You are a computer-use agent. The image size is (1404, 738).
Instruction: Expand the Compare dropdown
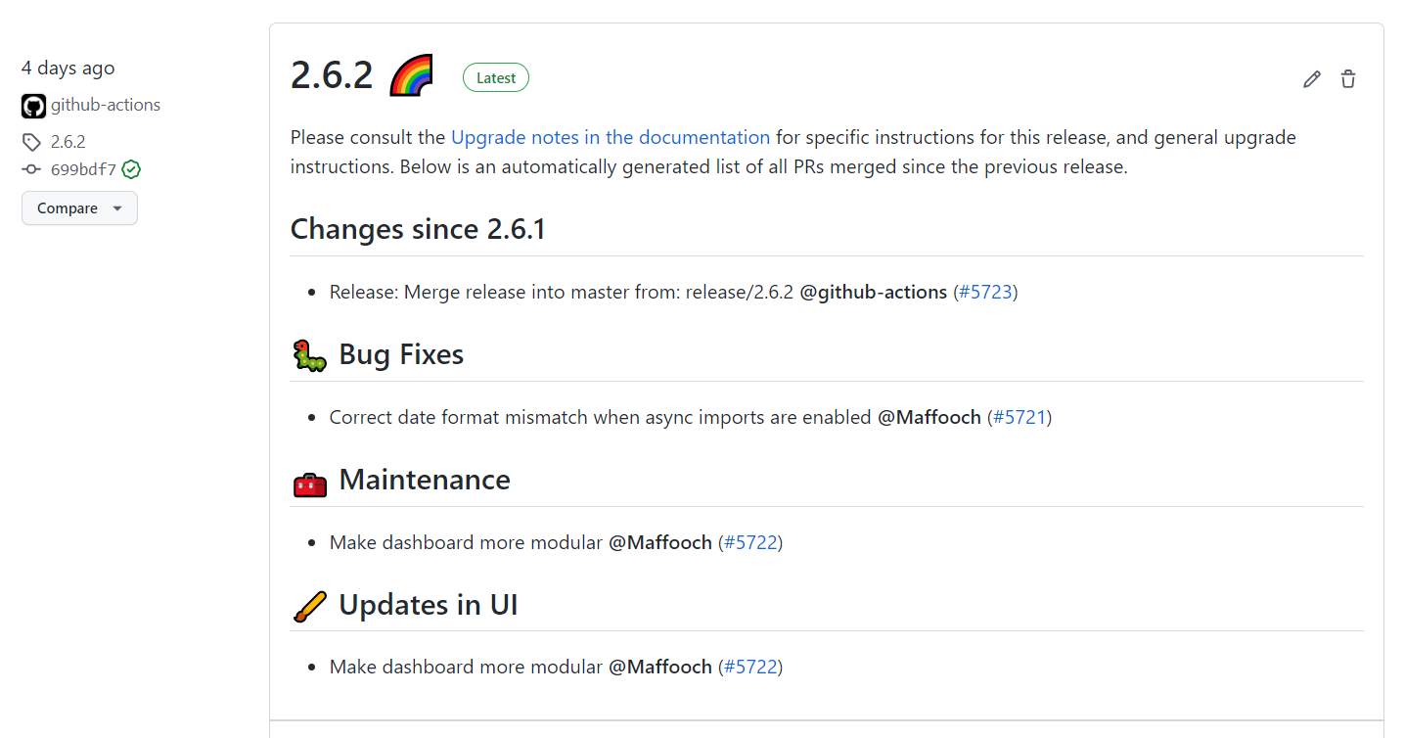pos(79,208)
